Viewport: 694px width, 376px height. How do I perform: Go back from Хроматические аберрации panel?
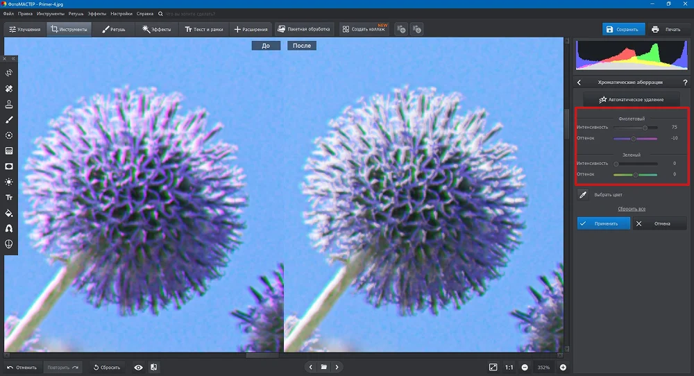coord(579,83)
